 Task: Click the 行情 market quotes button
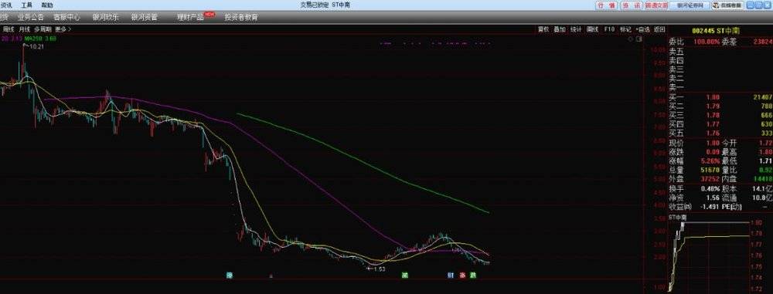(x=606, y=5)
